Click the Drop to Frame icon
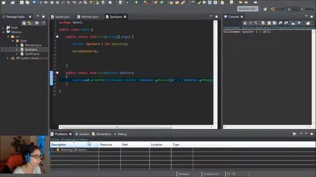This screenshot has height=177, width=316. point(85,2)
